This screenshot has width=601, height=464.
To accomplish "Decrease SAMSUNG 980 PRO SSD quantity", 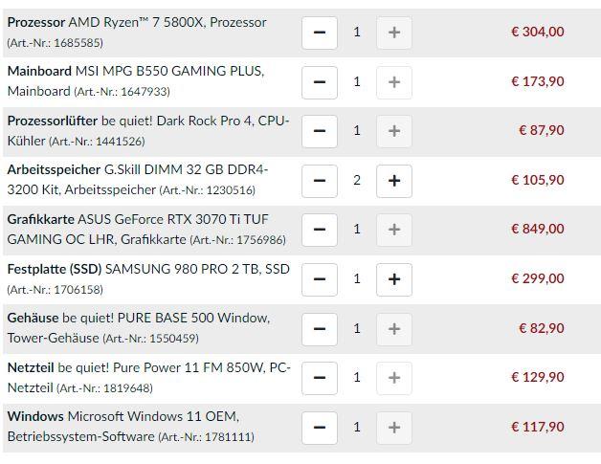I will click(x=320, y=279).
